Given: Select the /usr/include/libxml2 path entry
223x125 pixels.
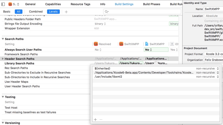Looking at the screenshot, I should coord(108,77).
